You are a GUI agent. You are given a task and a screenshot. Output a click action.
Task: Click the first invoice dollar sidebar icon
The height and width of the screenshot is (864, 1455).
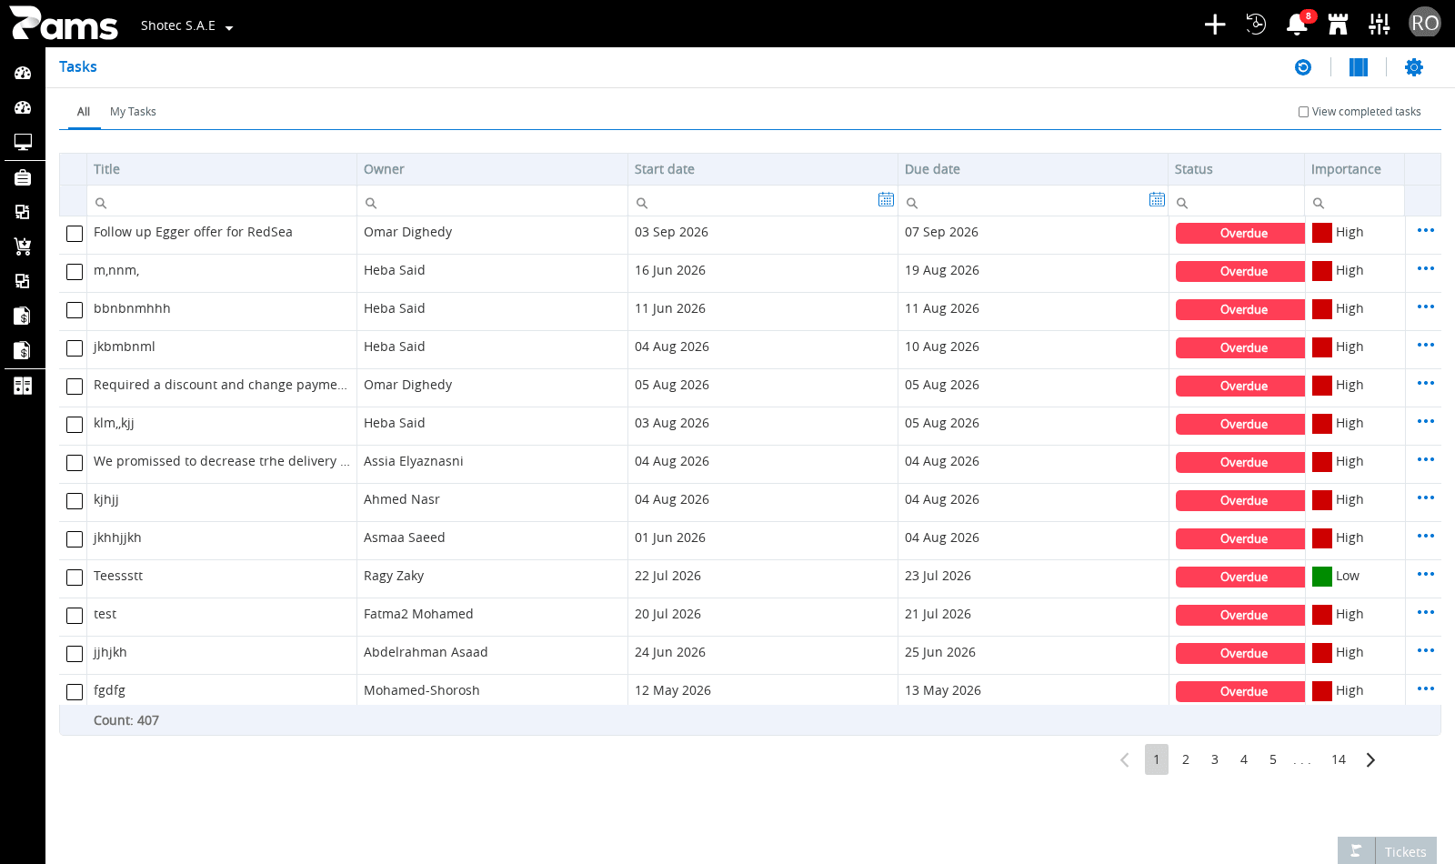point(23,316)
